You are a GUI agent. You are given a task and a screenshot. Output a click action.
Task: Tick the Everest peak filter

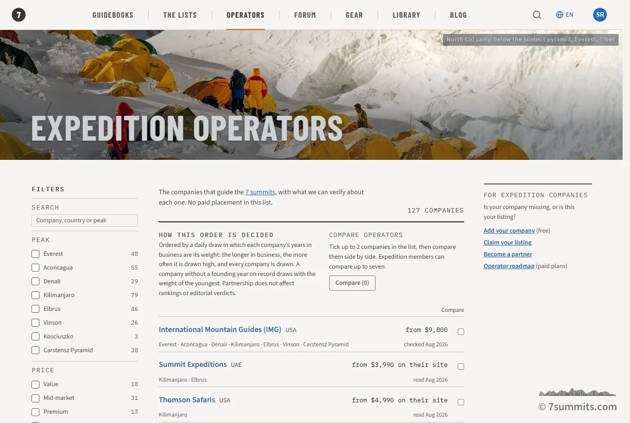(x=35, y=254)
